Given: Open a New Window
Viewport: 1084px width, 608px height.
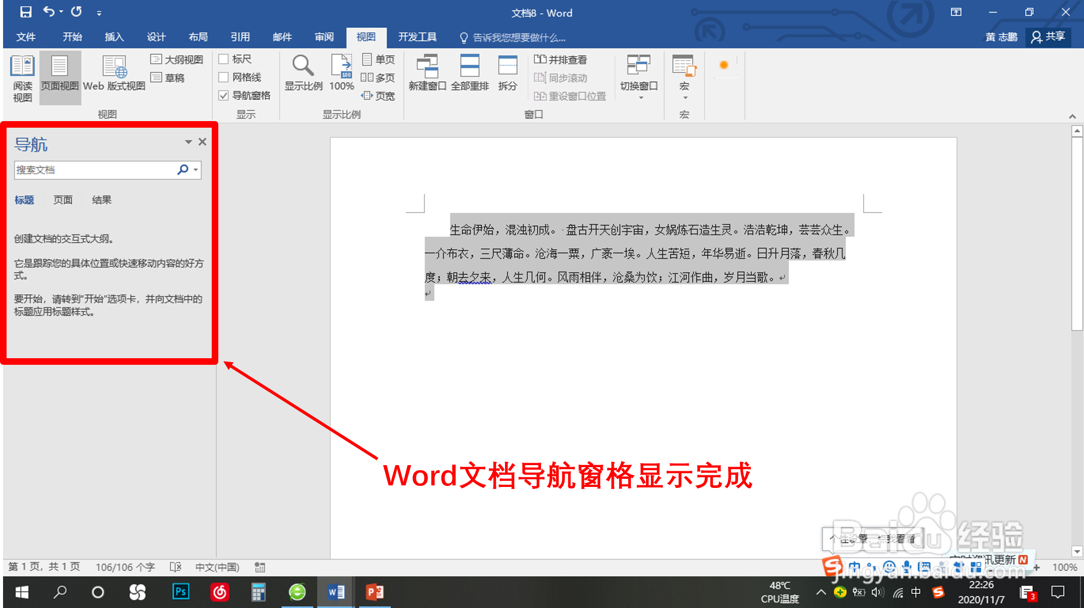Looking at the screenshot, I should [x=427, y=72].
